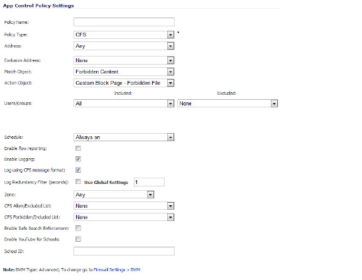Uncheck the Enable Logging checkbox
362x280 pixels.
(79, 159)
